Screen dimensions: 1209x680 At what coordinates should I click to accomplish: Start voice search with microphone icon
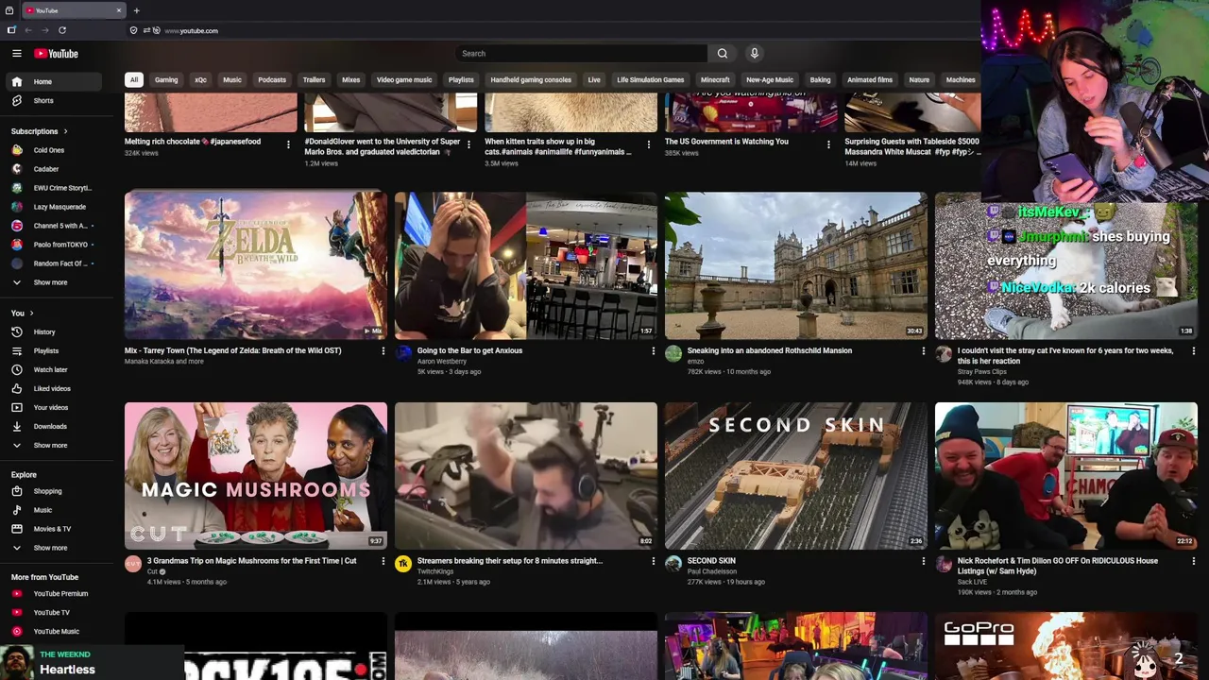(754, 54)
